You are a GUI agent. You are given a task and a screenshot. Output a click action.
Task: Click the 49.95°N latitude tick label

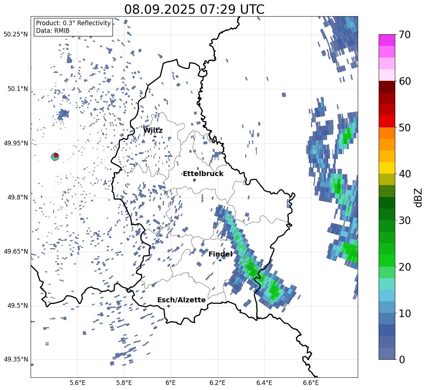[16, 143]
